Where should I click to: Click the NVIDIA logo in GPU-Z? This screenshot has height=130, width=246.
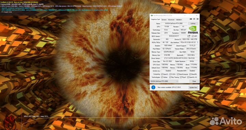pyautogui.click(x=193, y=30)
